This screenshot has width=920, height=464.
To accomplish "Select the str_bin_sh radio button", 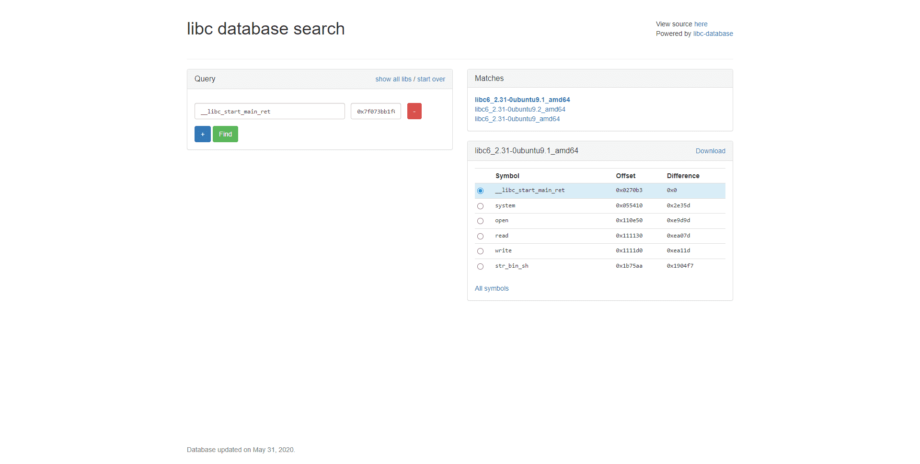I will point(480,266).
